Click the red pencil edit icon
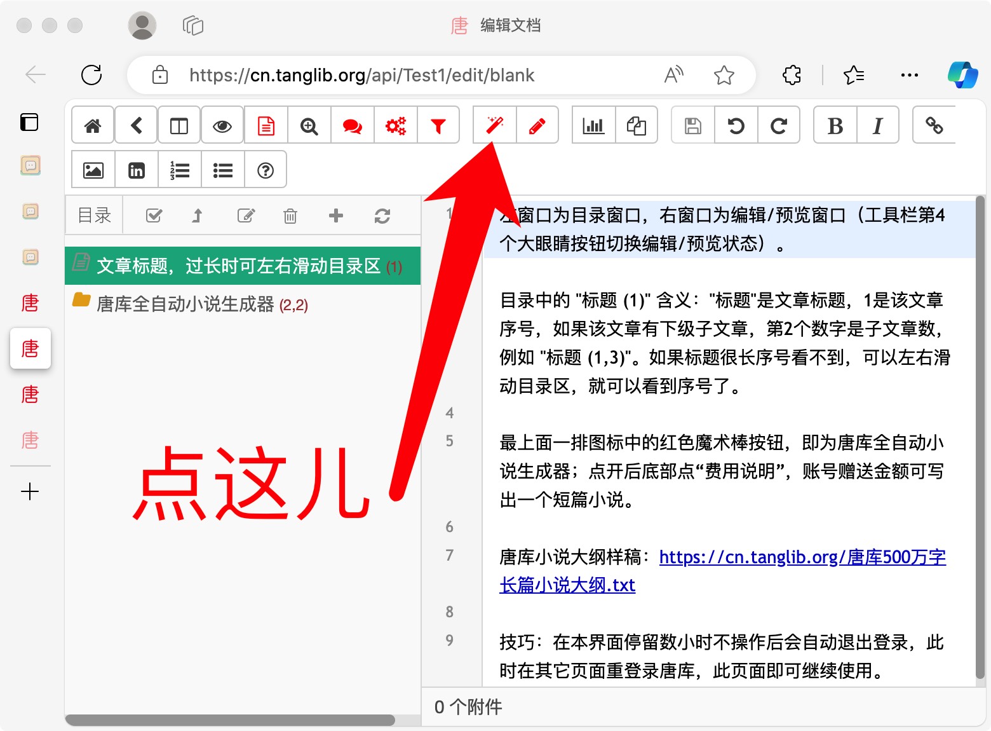The image size is (991, 731). pyautogui.click(x=537, y=125)
